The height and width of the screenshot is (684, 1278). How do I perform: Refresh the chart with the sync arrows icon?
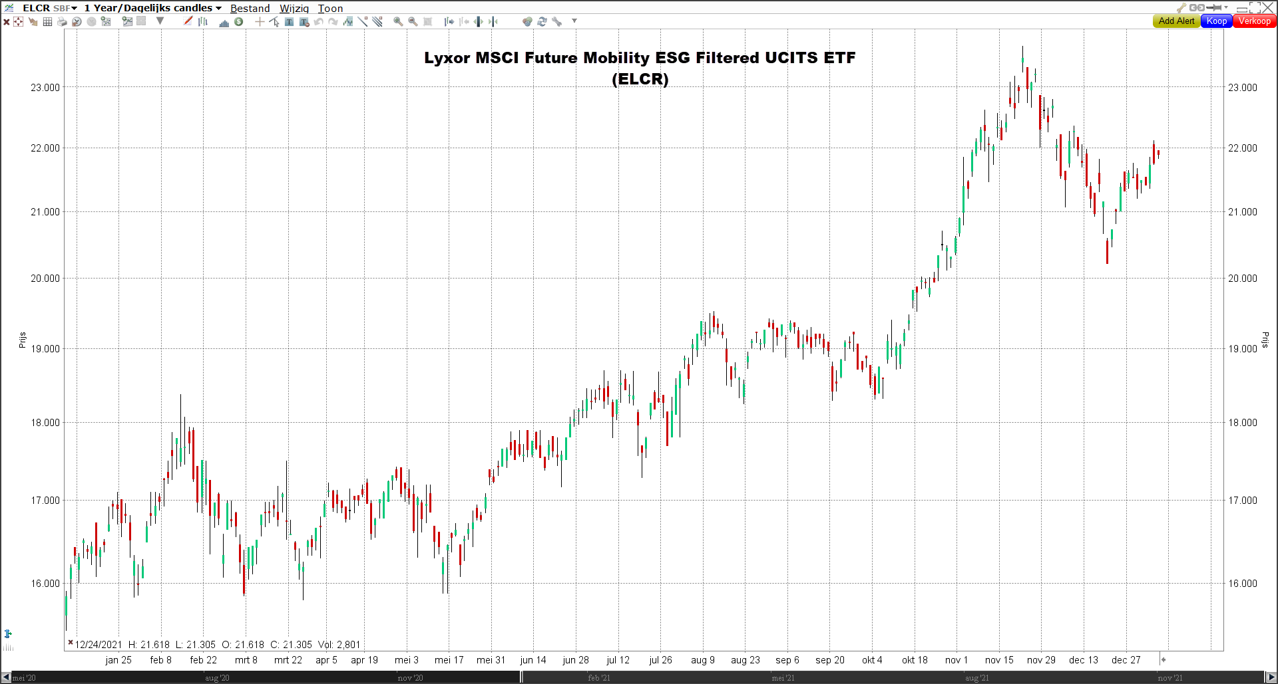[542, 22]
